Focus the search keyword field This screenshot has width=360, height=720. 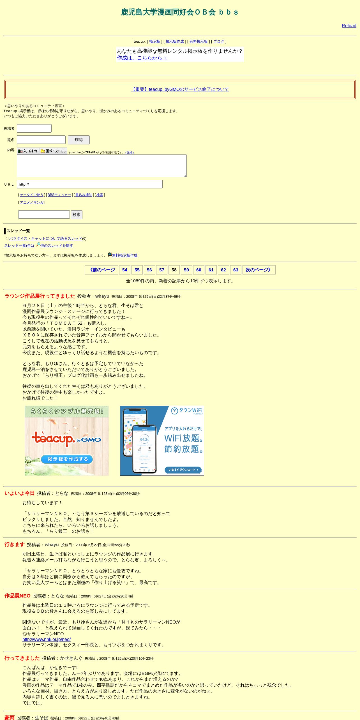click(x=44, y=214)
